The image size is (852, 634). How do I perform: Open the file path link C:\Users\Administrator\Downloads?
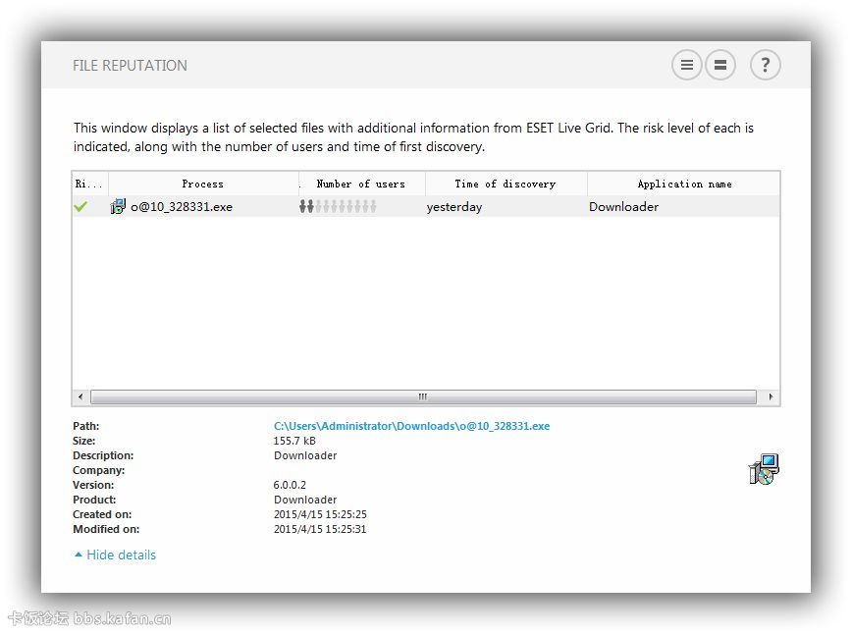(411, 426)
